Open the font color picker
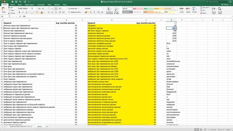 point(42,12)
